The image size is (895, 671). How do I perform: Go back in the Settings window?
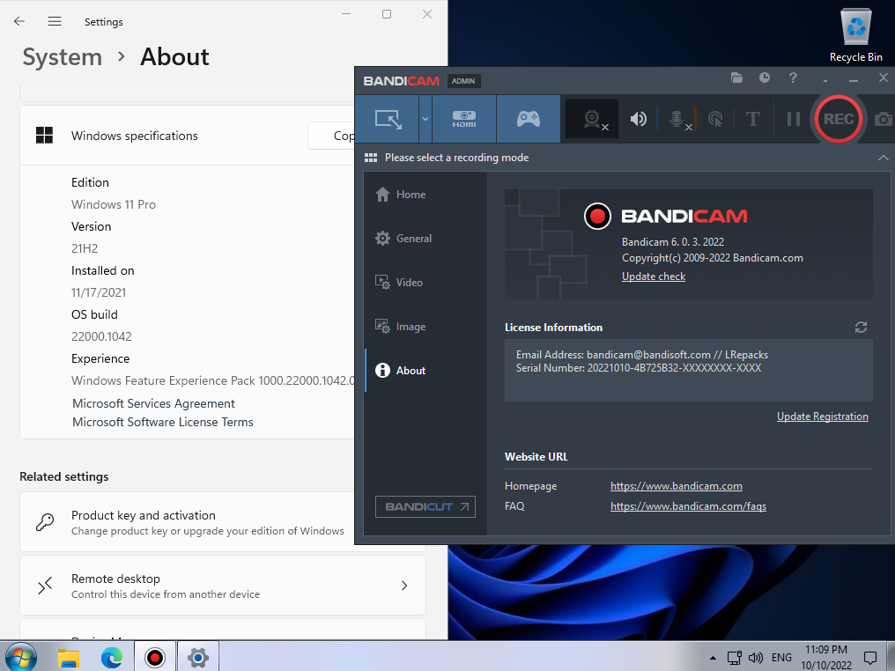point(19,21)
